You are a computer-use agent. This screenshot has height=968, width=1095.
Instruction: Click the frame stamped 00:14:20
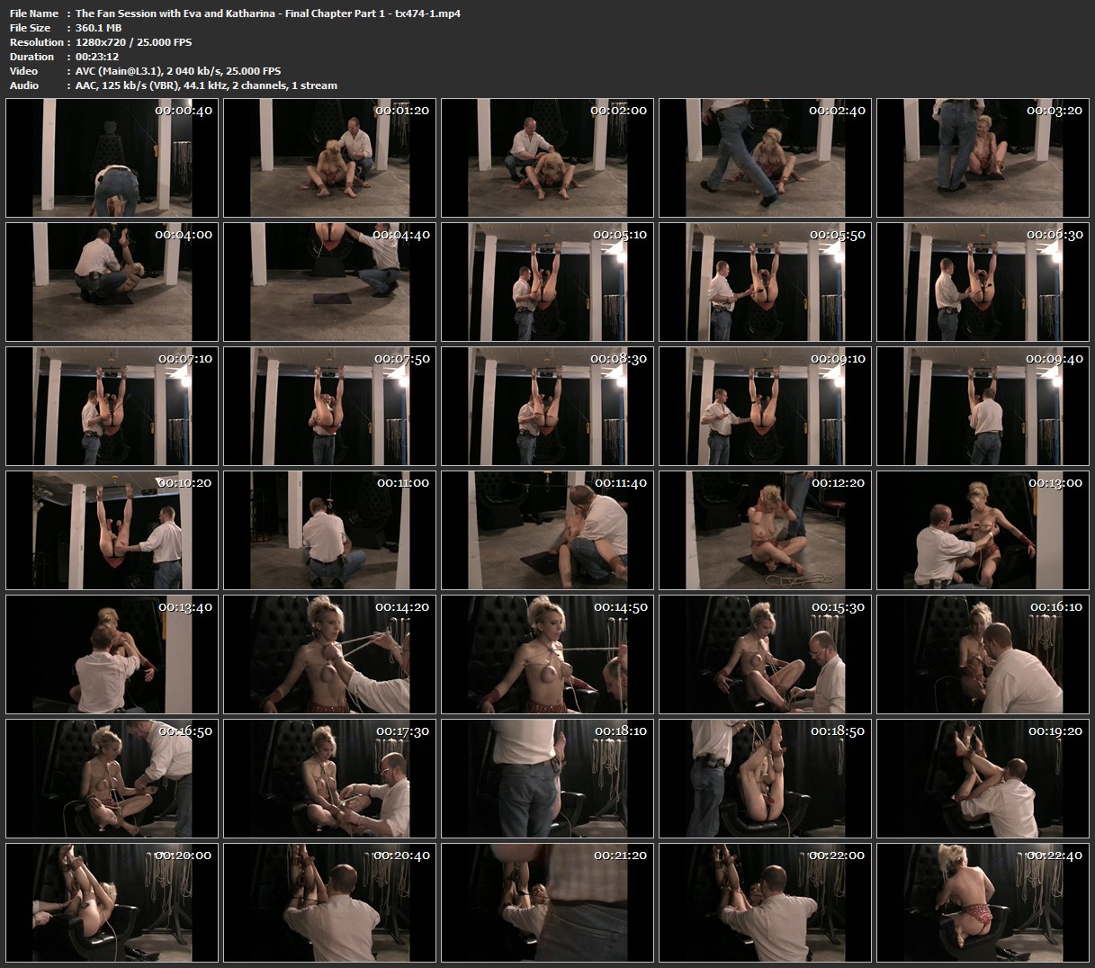pyautogui.click(x=330, y=655)
